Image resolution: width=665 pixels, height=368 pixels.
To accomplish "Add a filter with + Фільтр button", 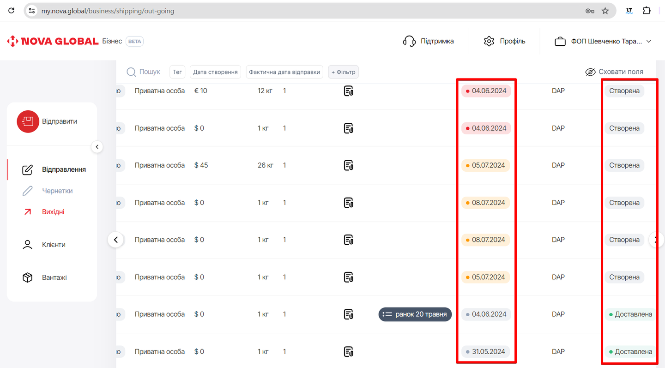I will pyautogui.click(x=343, y=72).
